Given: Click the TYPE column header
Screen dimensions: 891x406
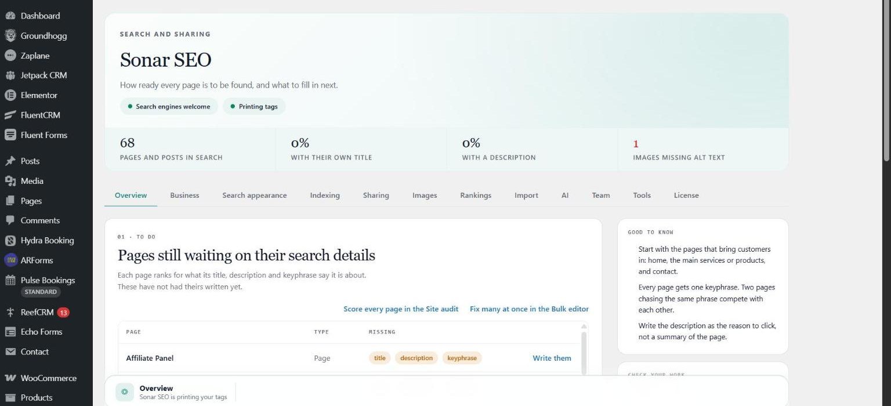Looking at the screenshot, I should point(321,332).
